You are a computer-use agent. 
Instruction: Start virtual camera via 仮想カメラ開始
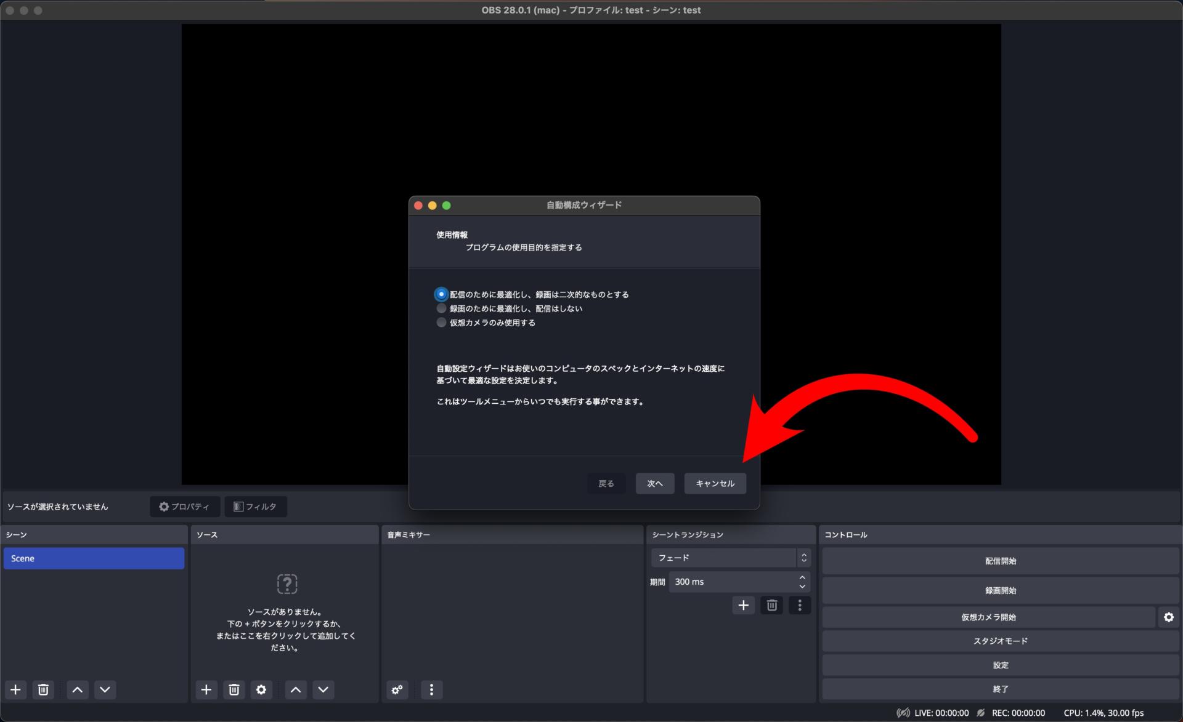pos(988,617)
